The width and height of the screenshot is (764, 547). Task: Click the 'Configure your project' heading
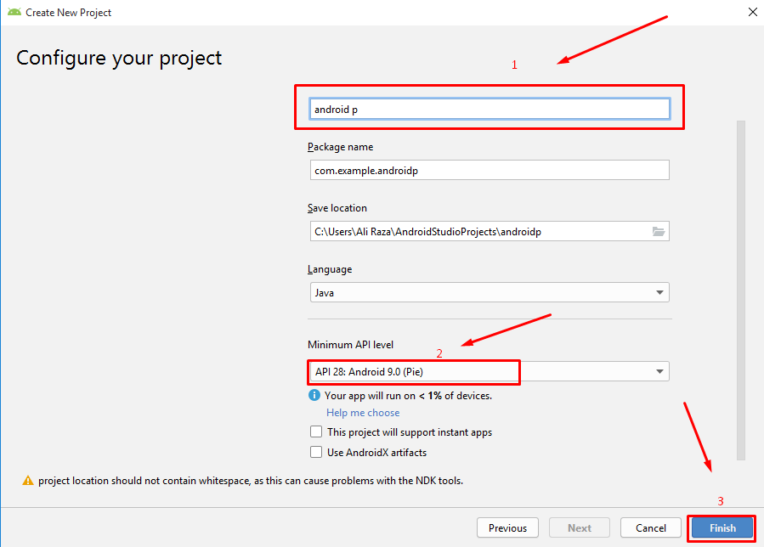pyautogui.click(x=119, y=58)
